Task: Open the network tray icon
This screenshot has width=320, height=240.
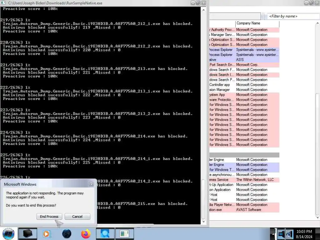Action: coord(281,234)
